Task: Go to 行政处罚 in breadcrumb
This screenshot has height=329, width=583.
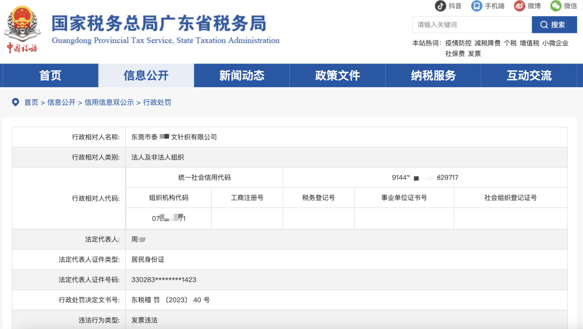Action: [157, 102]
